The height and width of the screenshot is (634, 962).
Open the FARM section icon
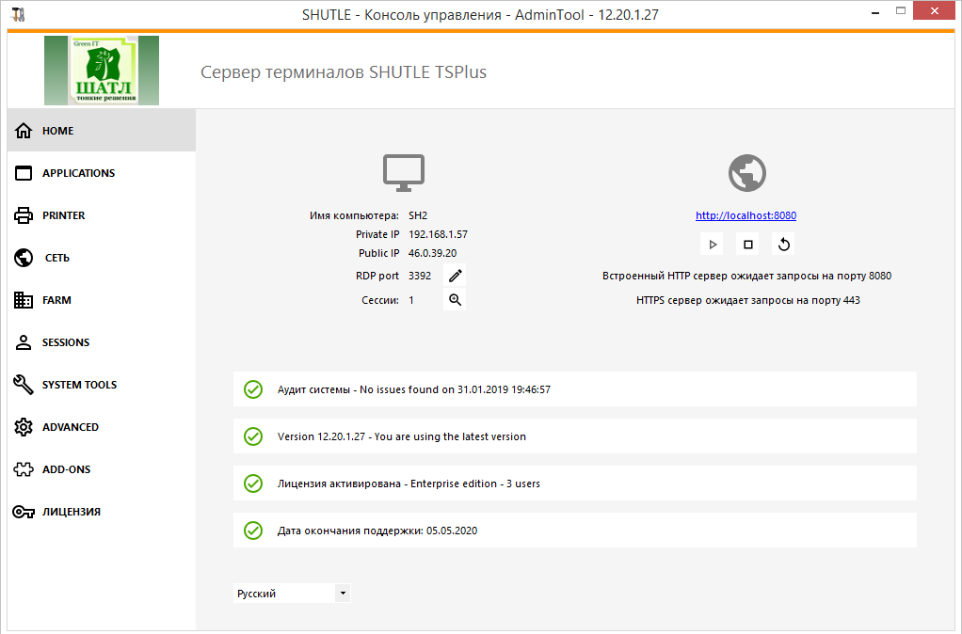click(23, 299)
